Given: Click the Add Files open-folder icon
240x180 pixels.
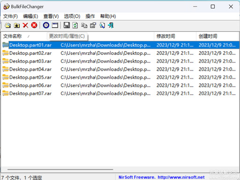Looking at the screenshot, I should coord(7,25).
